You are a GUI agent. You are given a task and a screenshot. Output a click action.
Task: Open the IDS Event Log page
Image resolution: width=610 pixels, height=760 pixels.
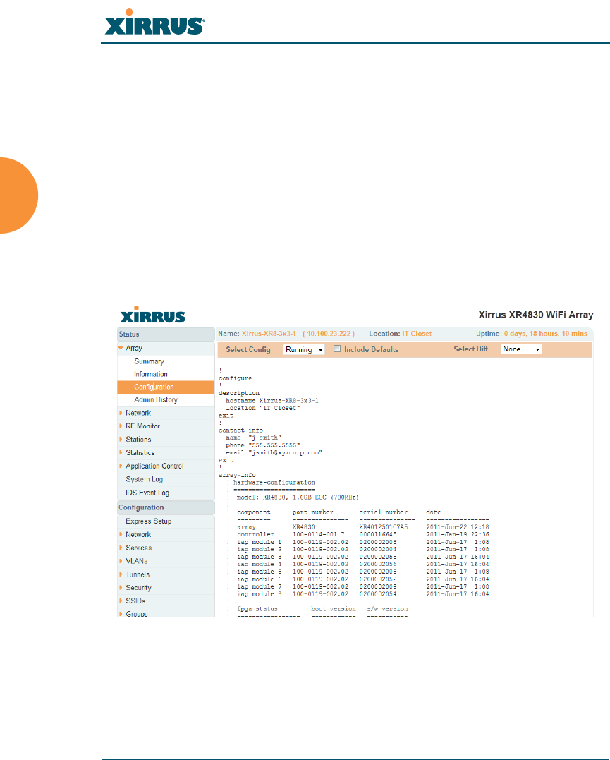point(147,493)
